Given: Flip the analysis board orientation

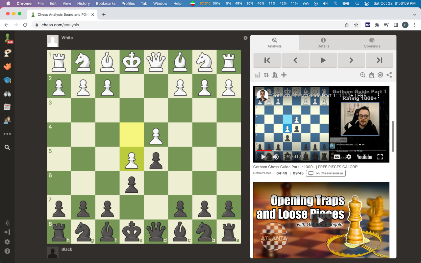Looking at the screenshot, I should point(266,75).
